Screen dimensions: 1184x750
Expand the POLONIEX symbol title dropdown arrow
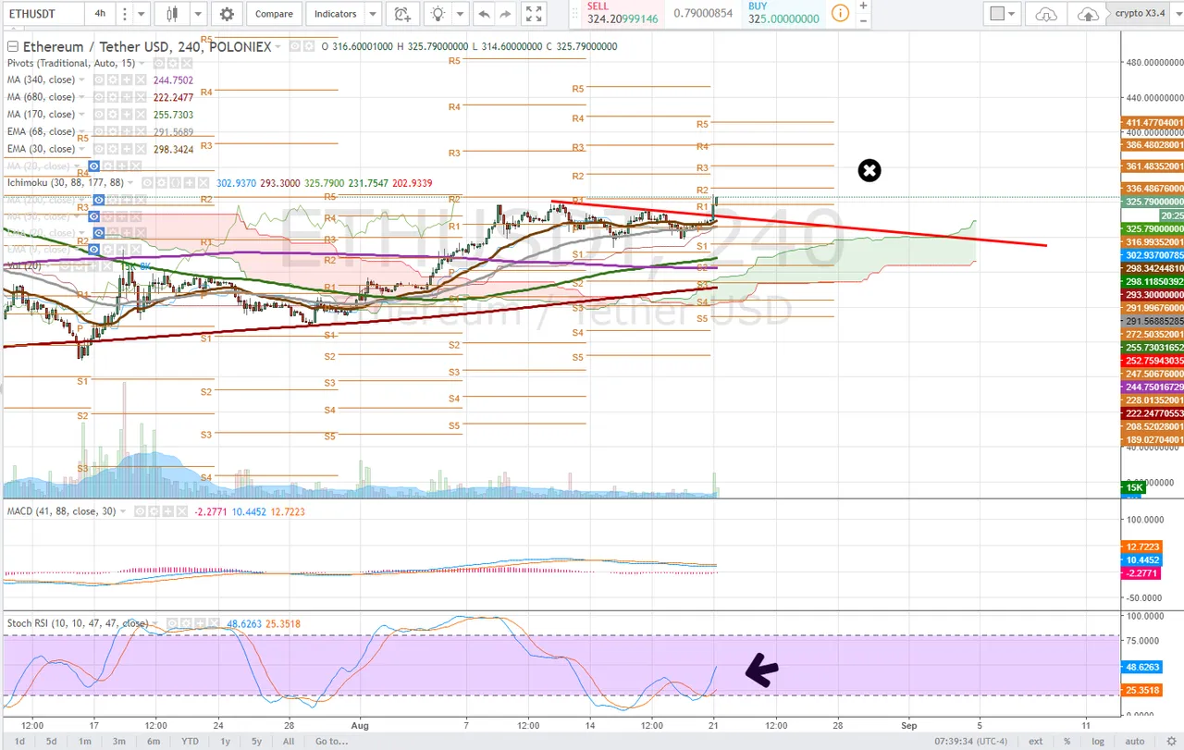click(x=277, y=47)
